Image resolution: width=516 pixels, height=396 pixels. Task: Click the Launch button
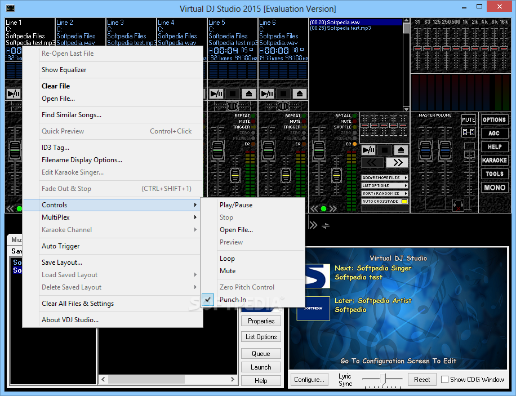point(261,367)
